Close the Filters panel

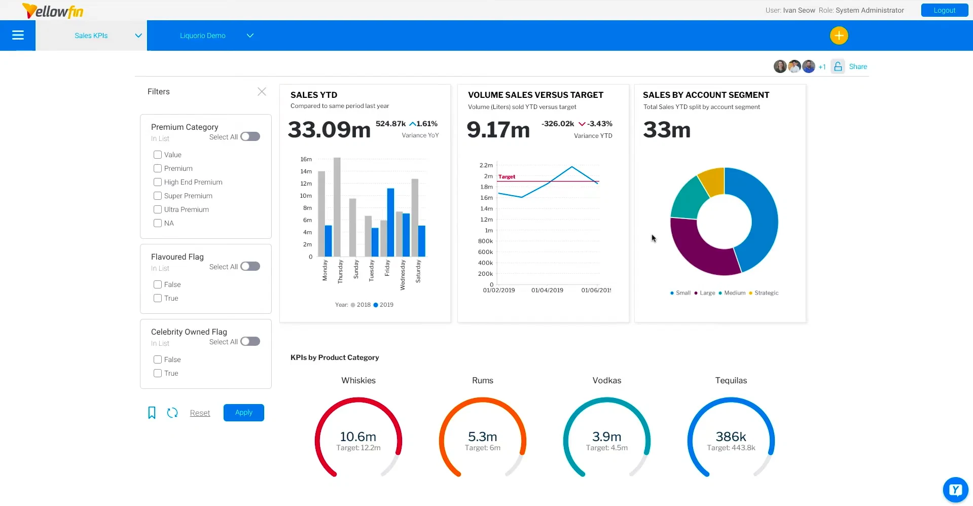click(262, 92)
